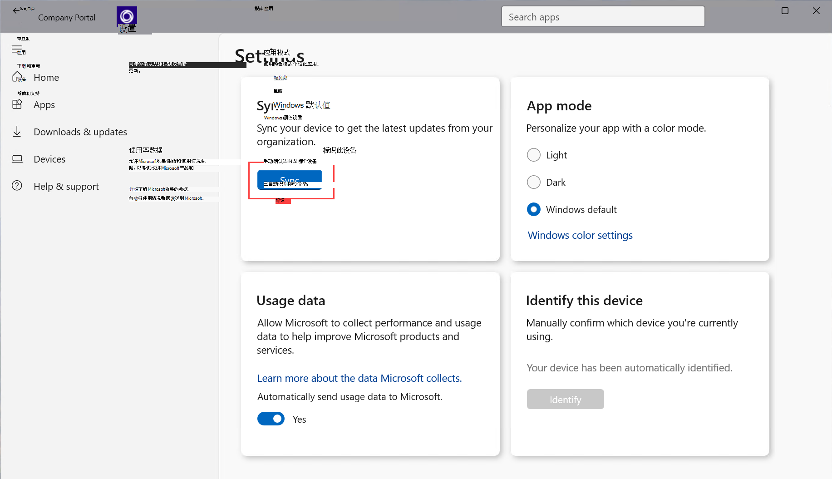Turn off the automatic usage data switch
This screenshot has width=832, height=479.
pos(271,419)
